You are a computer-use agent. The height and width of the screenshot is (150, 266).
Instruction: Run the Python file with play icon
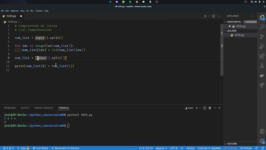205,16
